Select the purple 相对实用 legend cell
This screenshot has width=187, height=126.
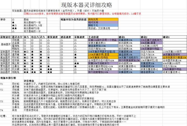(103, 22)
